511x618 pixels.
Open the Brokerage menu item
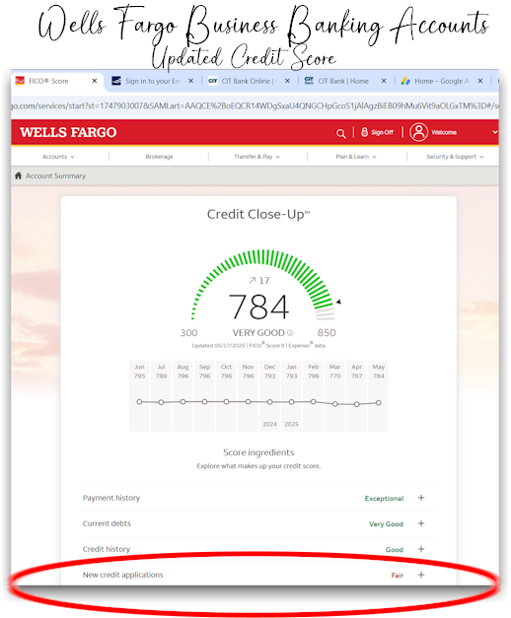coord(160,157)
